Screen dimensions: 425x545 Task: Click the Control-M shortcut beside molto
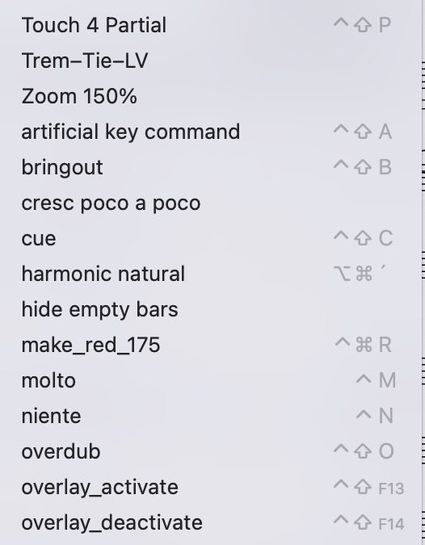tap(376, 380)
